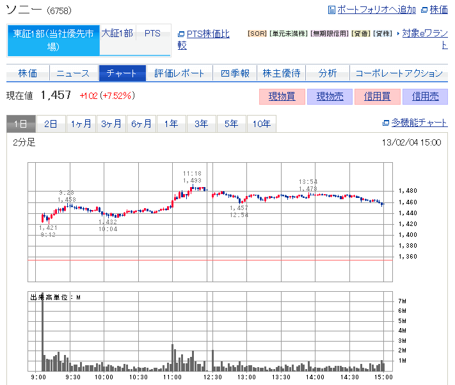Image resolution: width=455 pixels, height=385 pixels.
Task: Open the 株価 link at top right
Action: [438, 10]
